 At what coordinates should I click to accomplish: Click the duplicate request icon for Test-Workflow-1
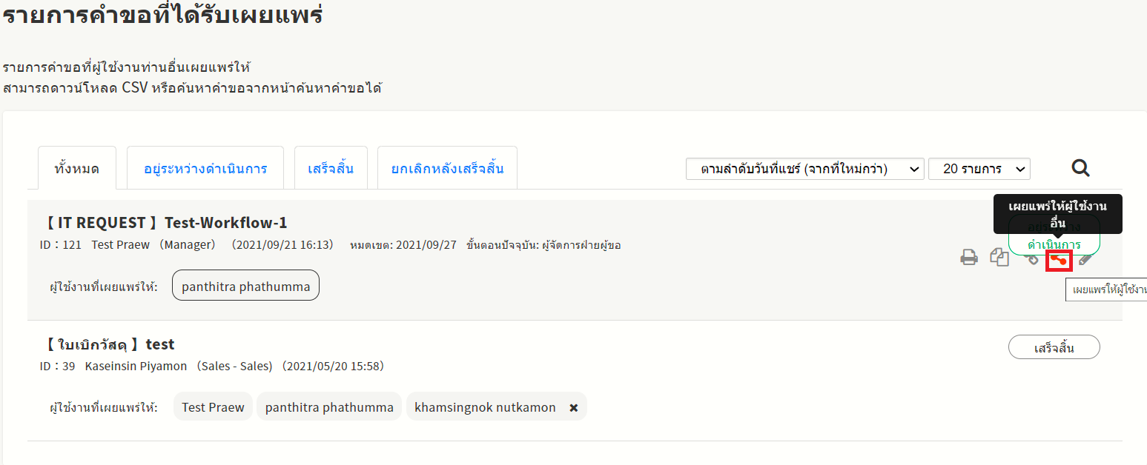tap(999, 258)
